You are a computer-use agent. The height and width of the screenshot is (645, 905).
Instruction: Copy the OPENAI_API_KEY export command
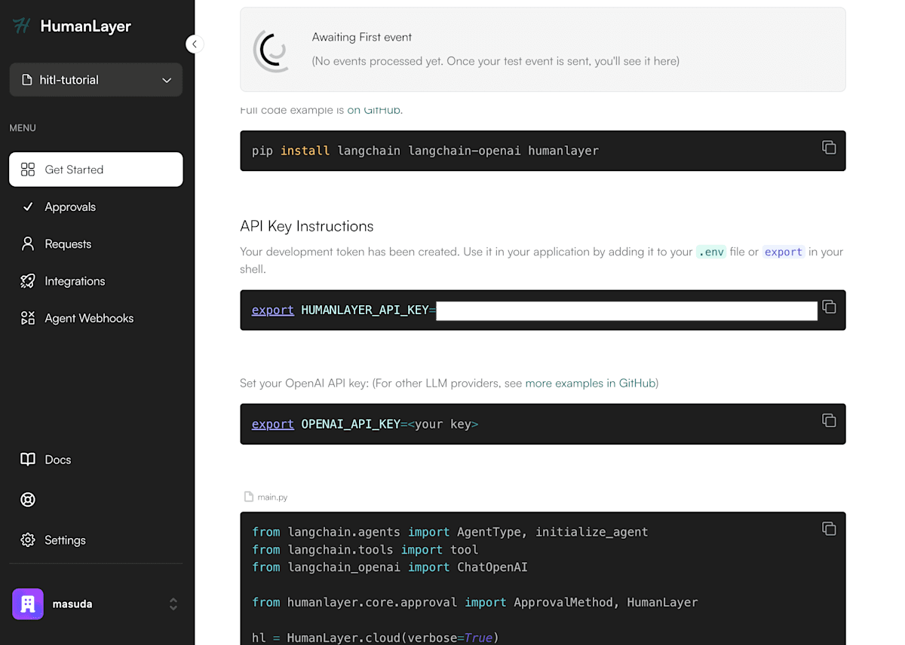(829, 420)
